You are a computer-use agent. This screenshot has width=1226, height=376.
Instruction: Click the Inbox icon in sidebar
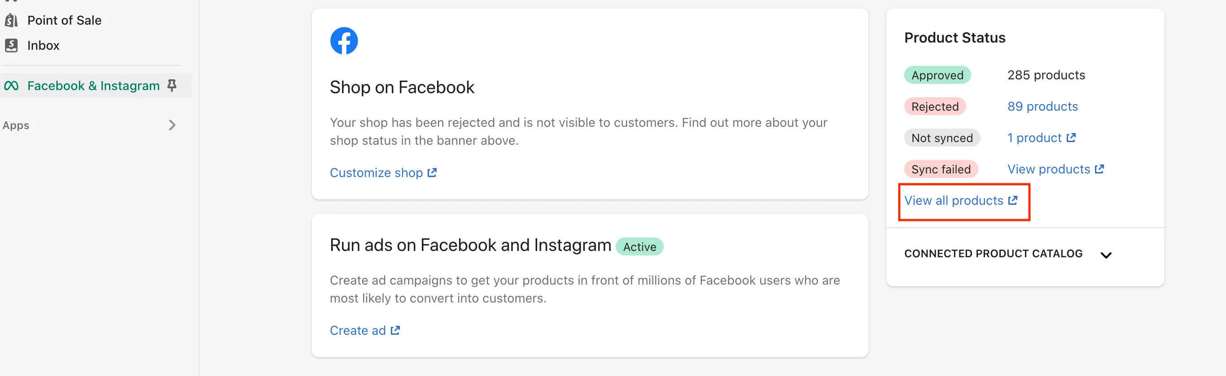click(x=11, y=46)
